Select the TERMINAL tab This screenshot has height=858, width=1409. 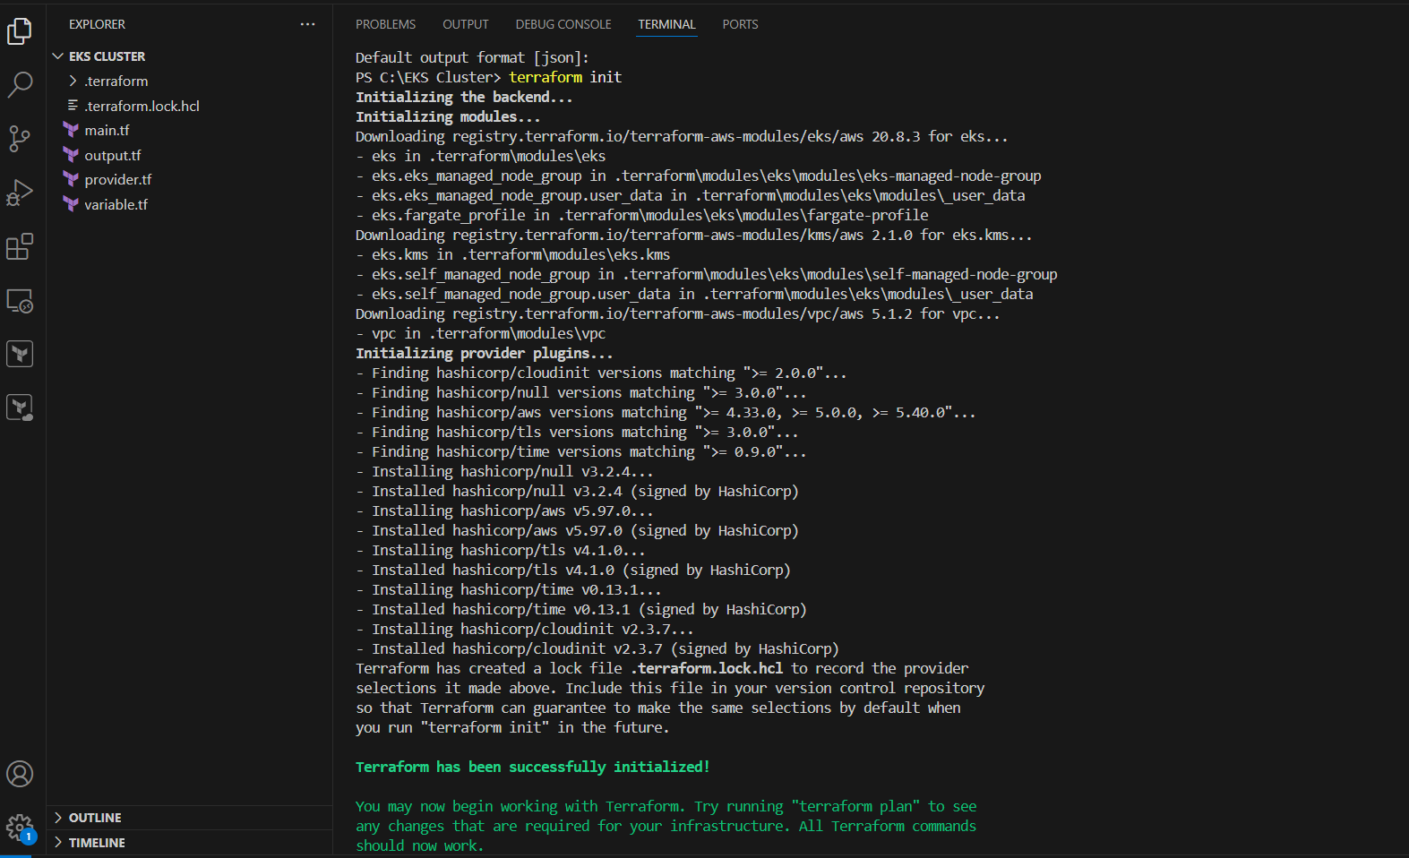666,24
